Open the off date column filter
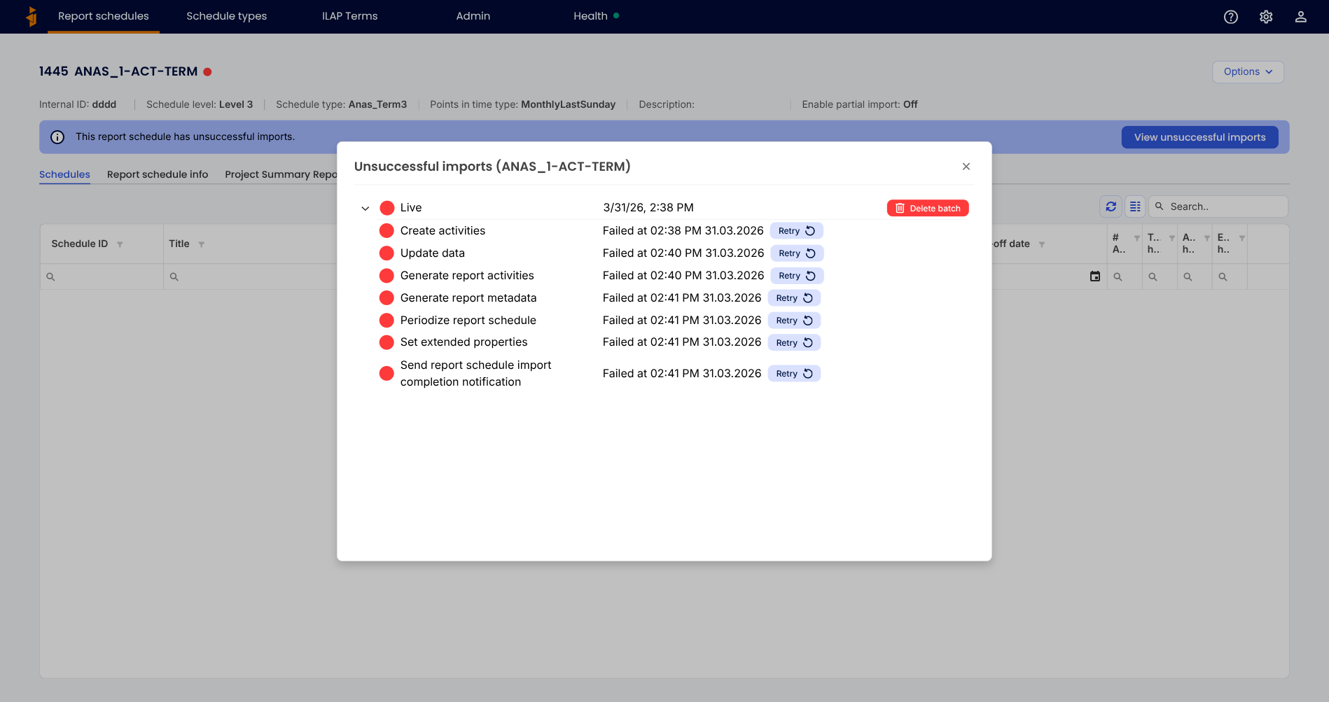 1042,244
